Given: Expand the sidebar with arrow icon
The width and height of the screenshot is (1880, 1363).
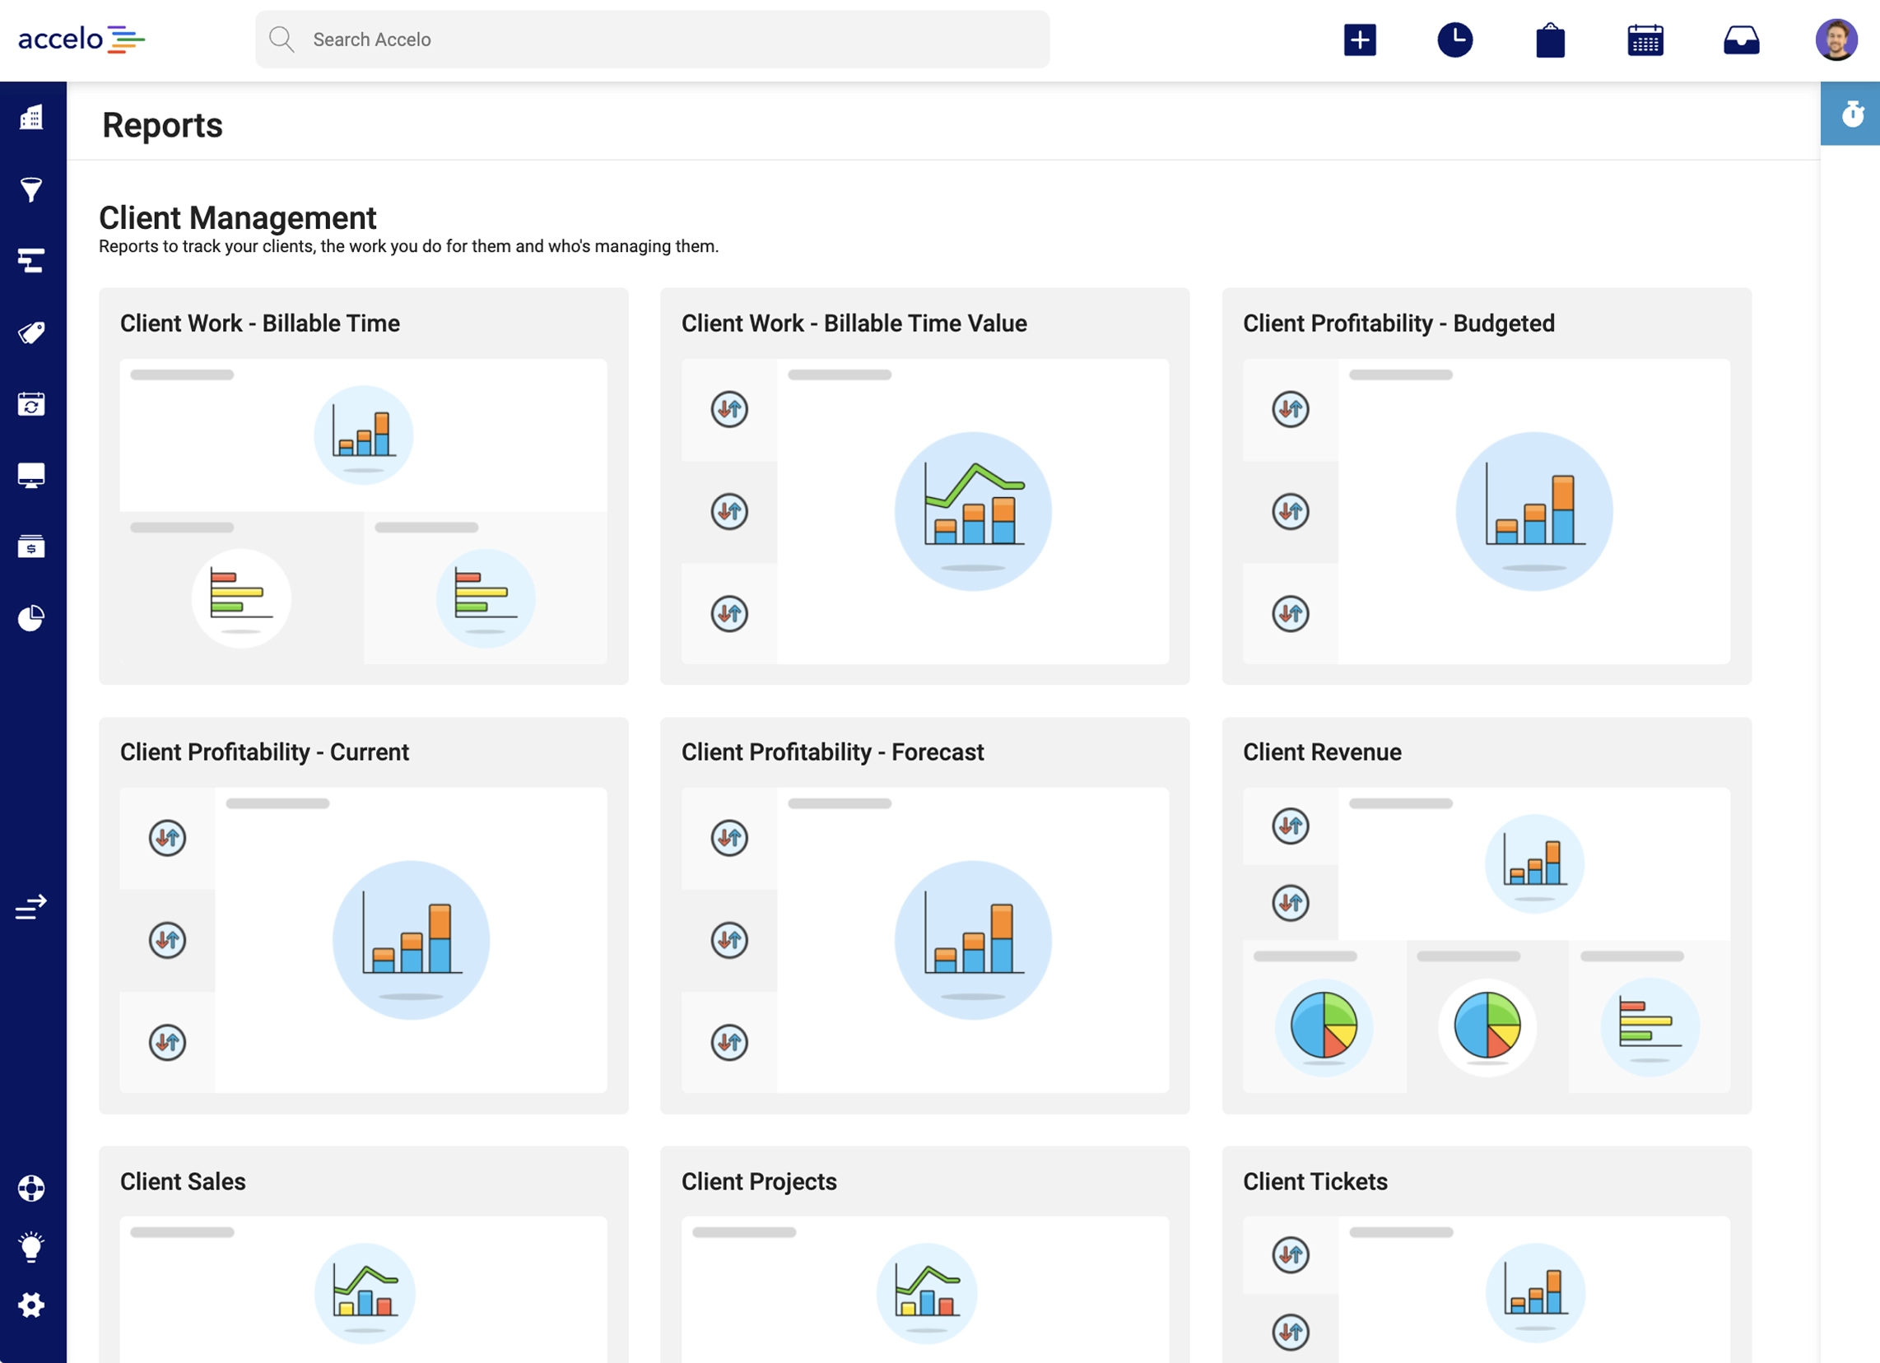Looking at the screenshot, I should [x=31, y=906].
